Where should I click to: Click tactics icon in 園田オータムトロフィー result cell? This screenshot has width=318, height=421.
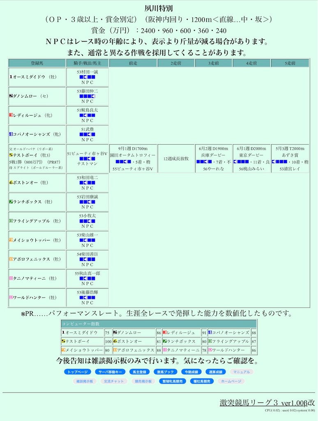coord(123,162)
